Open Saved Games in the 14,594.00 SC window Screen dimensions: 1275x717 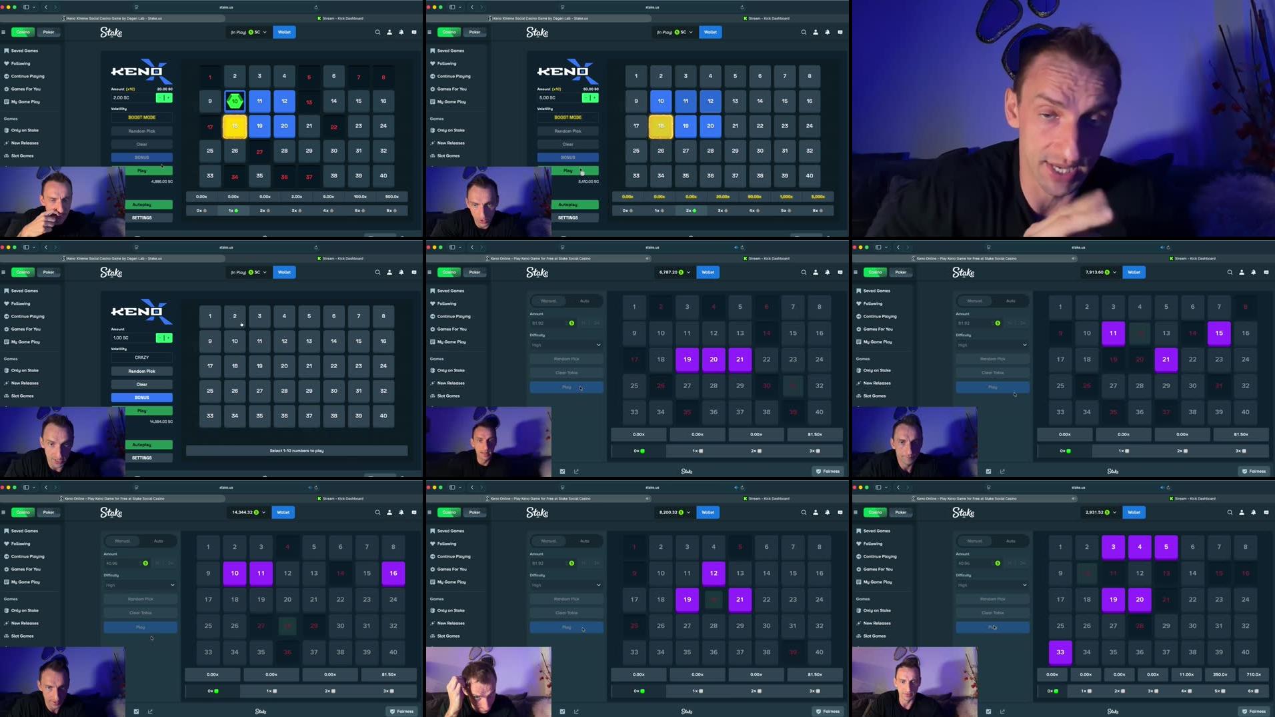tap(25, 291)
